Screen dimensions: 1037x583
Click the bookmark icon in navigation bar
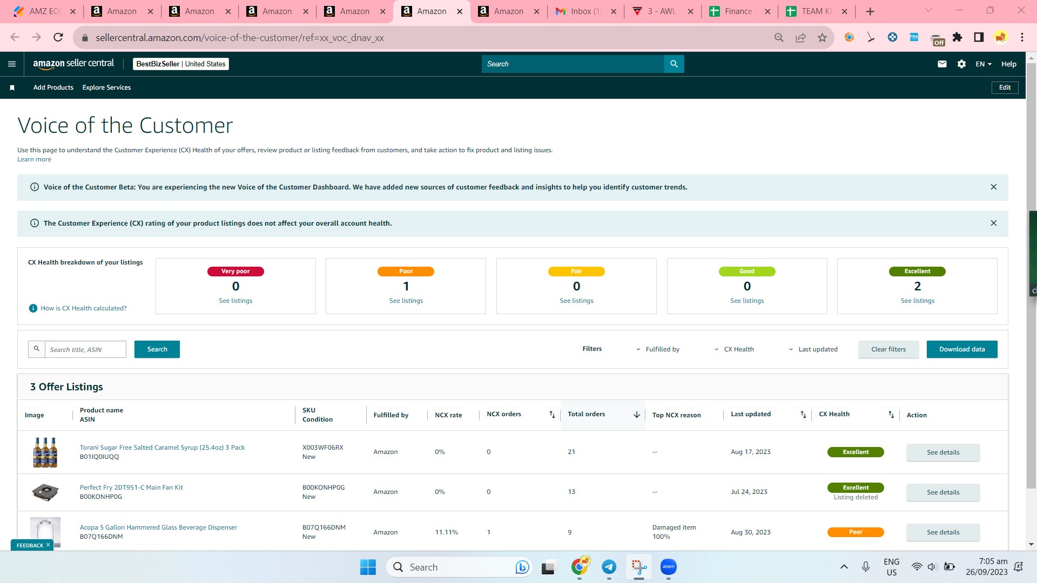[12, 87]
